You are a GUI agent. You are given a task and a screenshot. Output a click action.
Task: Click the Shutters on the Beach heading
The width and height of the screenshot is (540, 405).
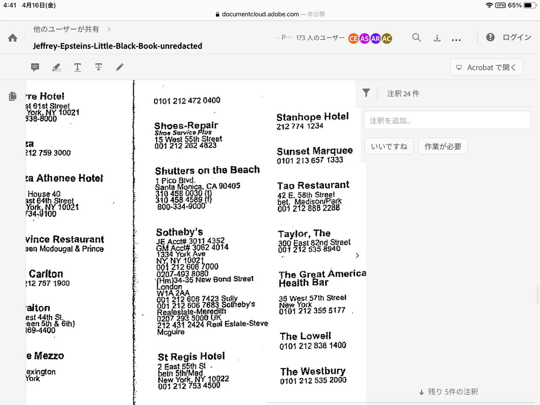point(207,170)
